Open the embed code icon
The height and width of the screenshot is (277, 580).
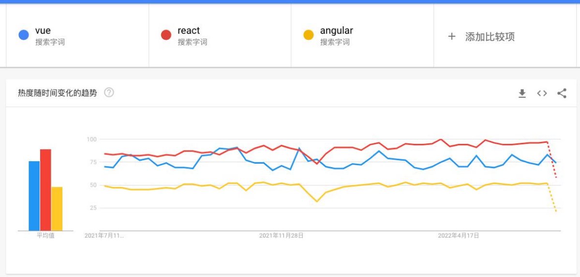coord(542,93)
